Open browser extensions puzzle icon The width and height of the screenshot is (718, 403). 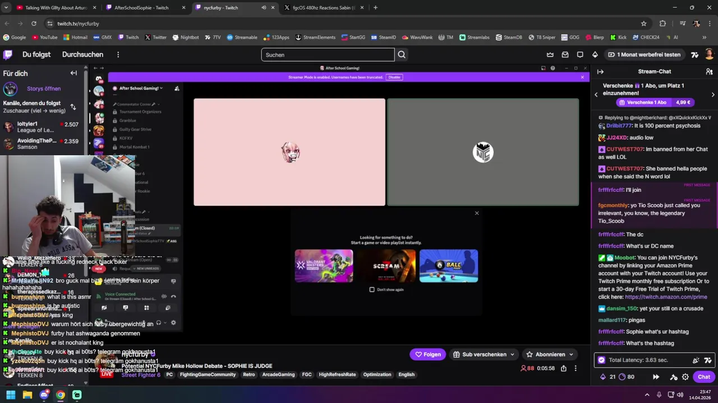pyautogui.click(x=662, y=24)
